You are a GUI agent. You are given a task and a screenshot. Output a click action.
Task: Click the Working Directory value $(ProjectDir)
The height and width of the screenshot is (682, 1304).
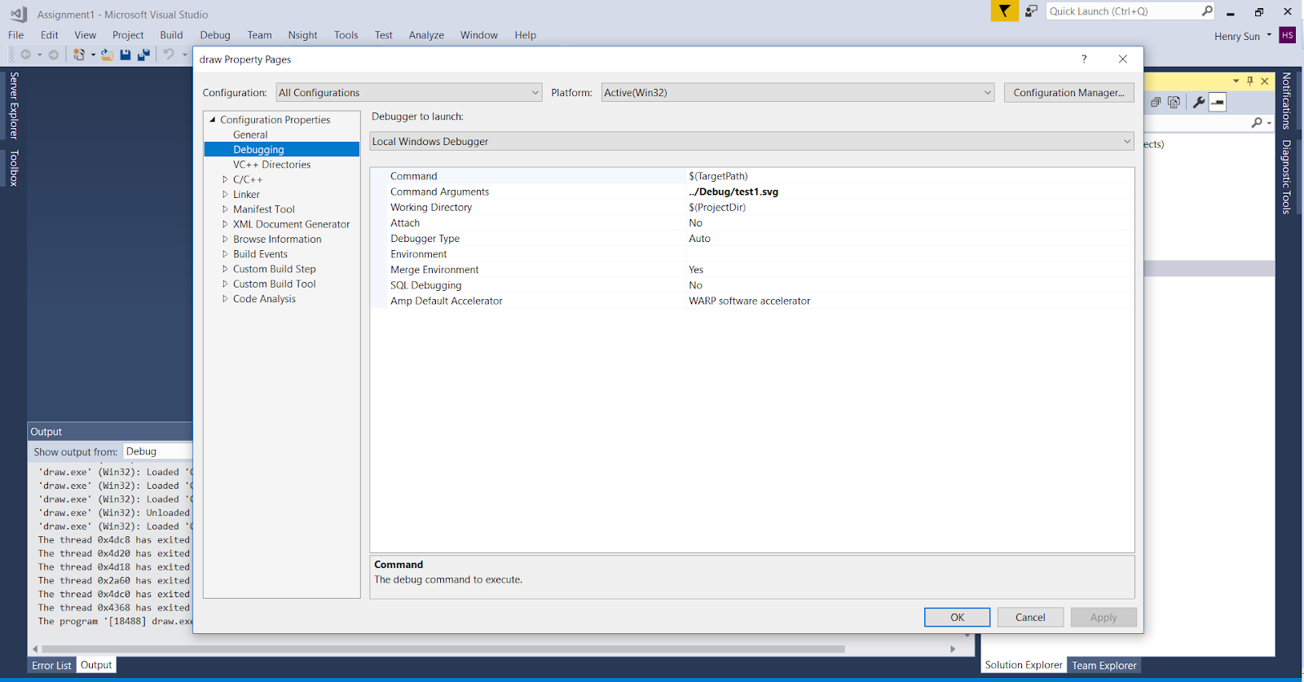pyautogui.click(x=717, y=207)
